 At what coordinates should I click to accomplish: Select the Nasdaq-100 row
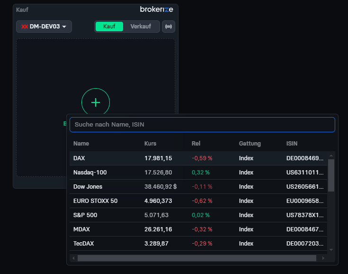coord(198,173)
